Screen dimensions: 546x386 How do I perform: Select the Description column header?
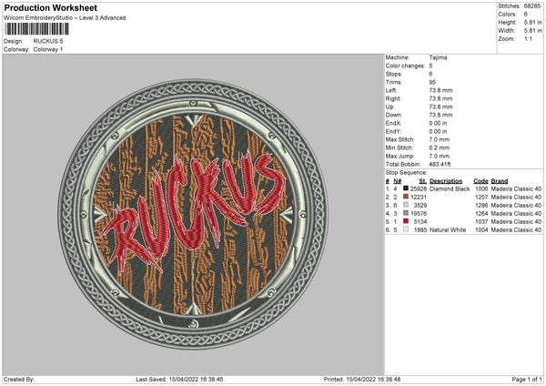[x=444, y=180]
